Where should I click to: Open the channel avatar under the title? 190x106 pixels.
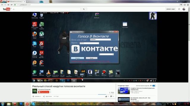coord(35,91)
